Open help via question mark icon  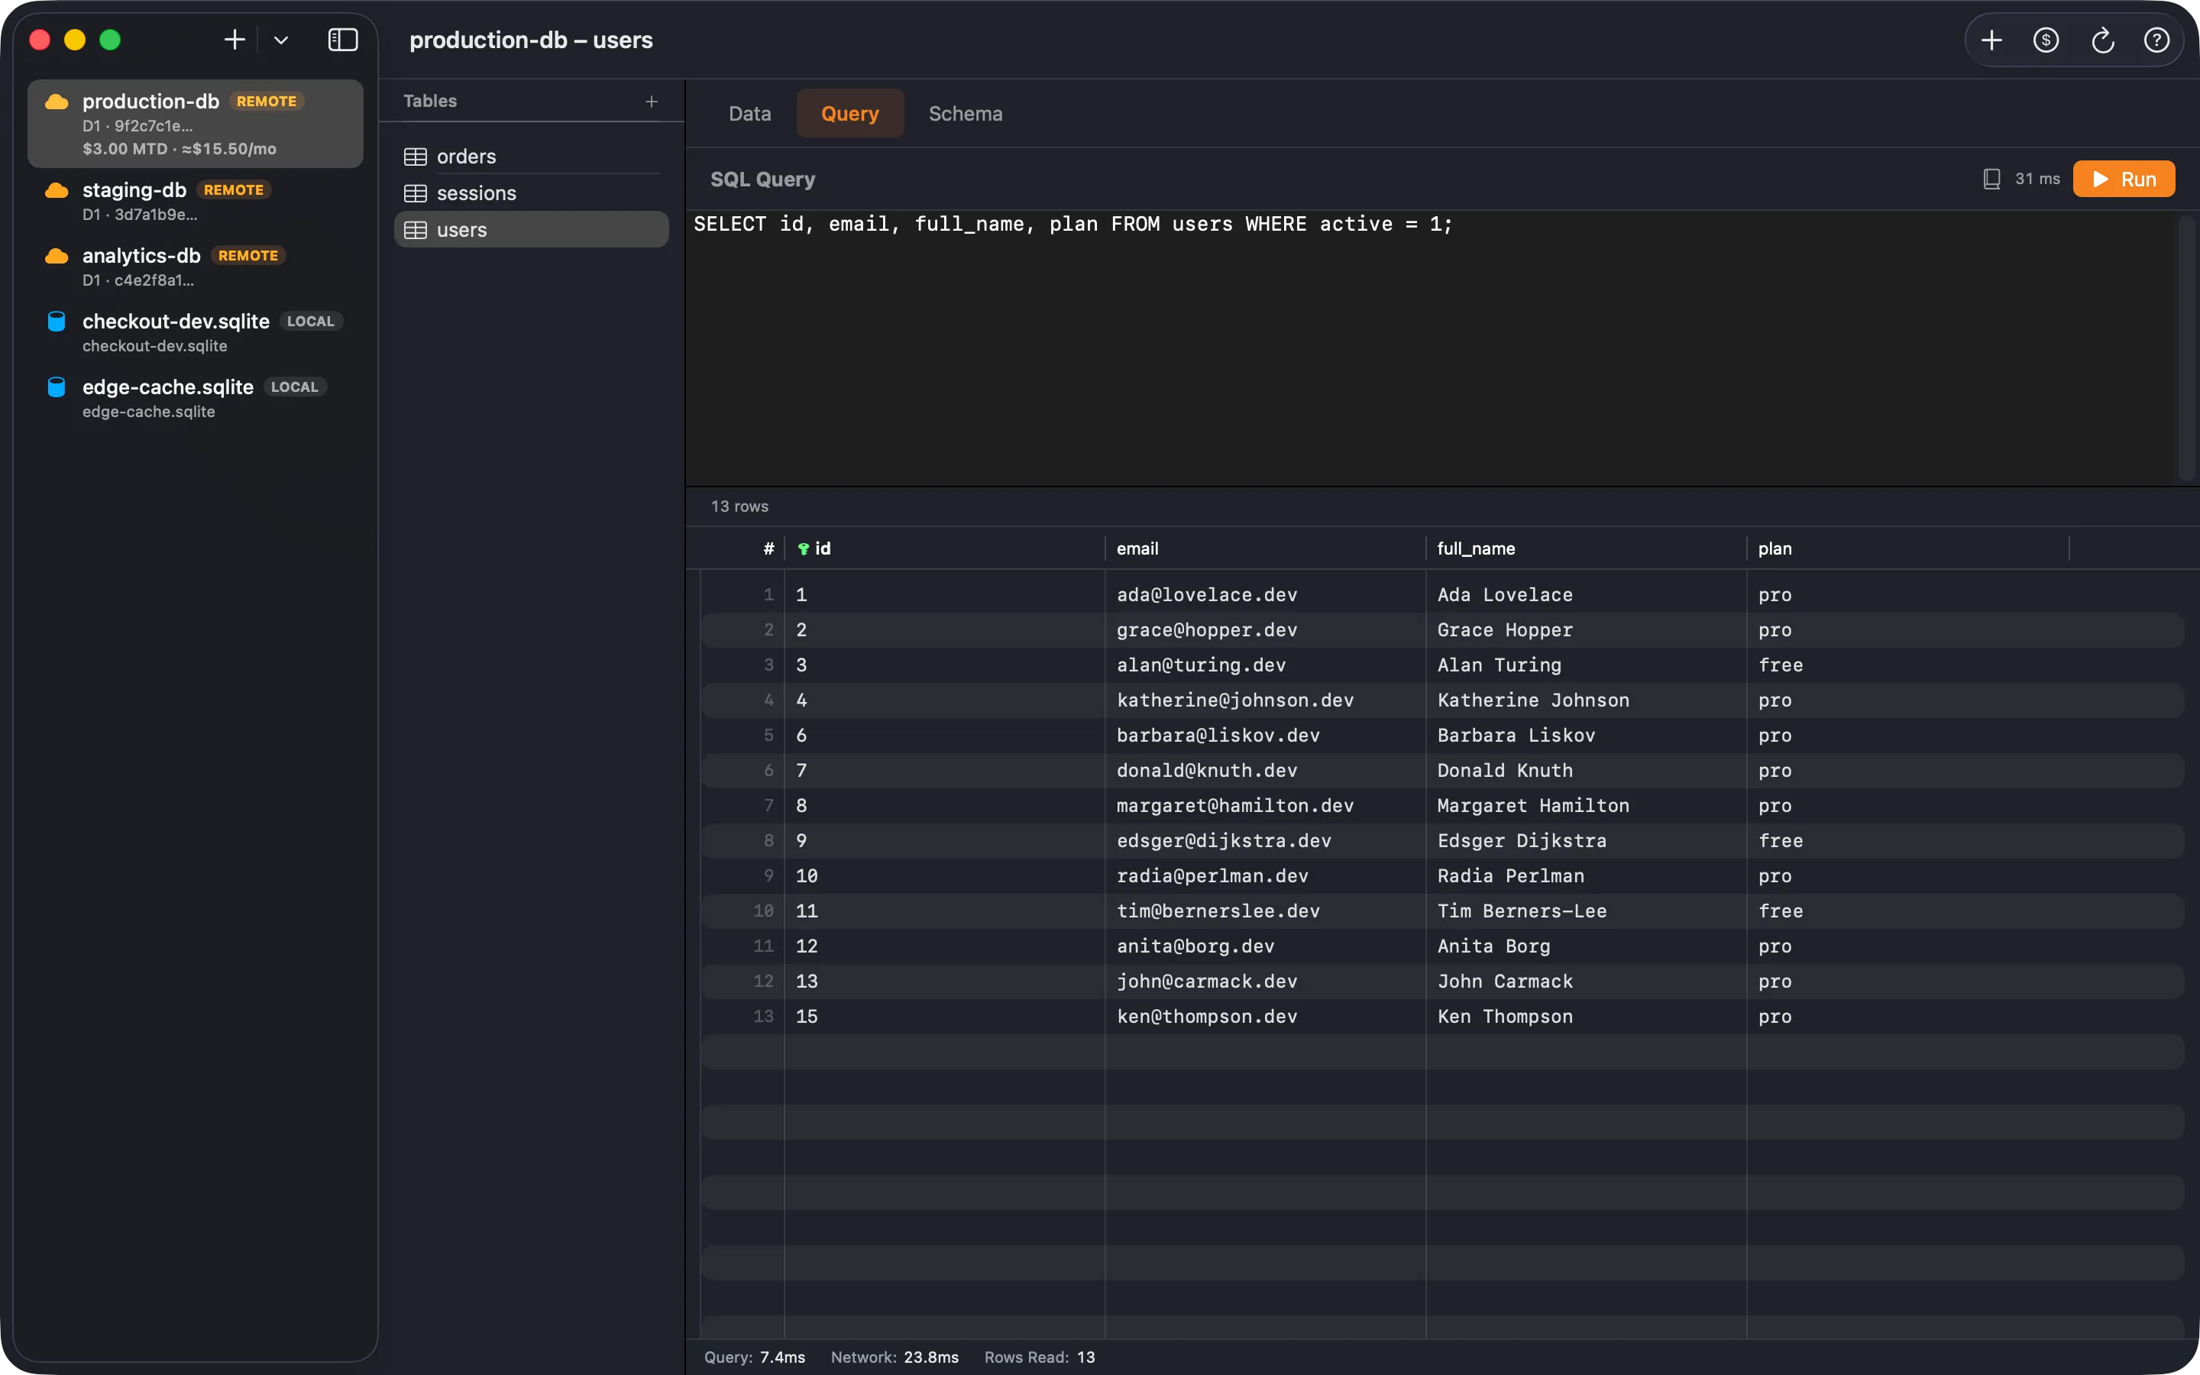2156,40
